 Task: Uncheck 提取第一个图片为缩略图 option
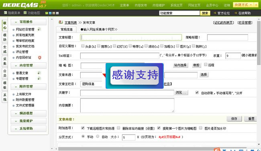click(x=159, y=128)
